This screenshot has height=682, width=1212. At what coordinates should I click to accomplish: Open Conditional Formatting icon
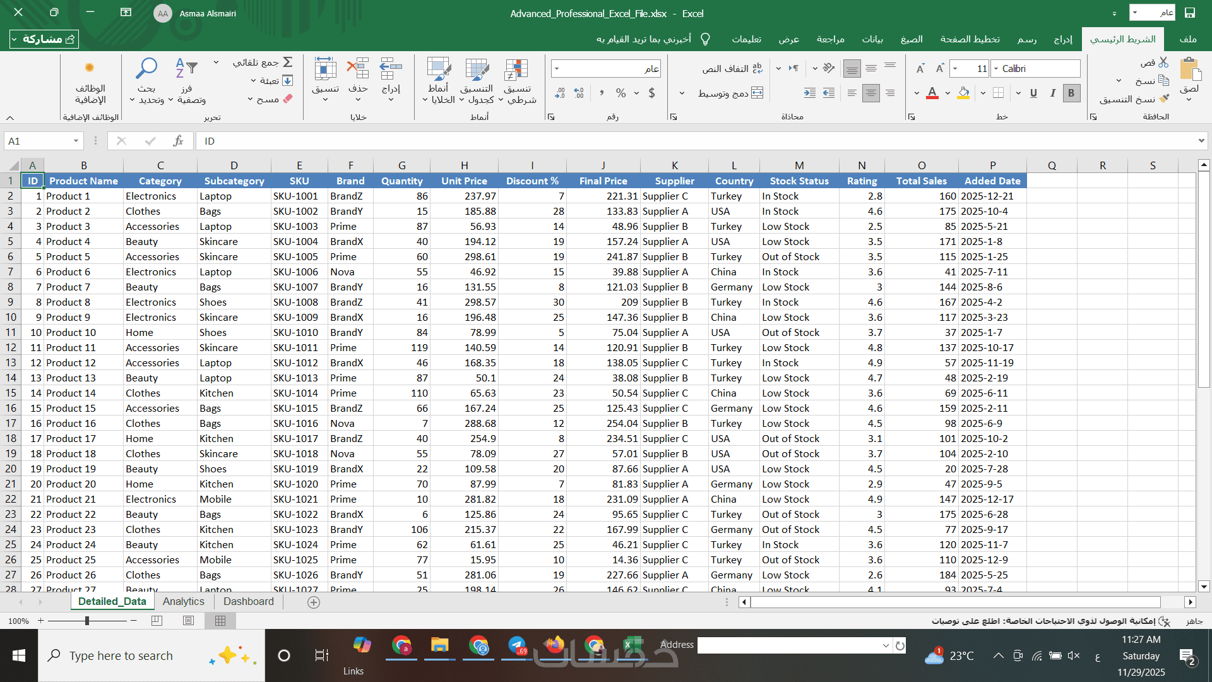516,69
